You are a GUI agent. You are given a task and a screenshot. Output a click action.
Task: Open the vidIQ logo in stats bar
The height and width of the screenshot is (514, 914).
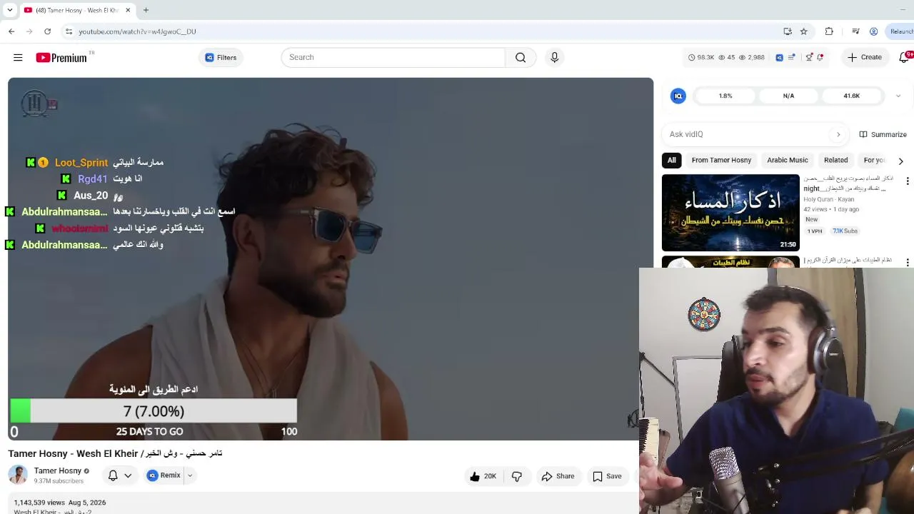pos(779,57)
